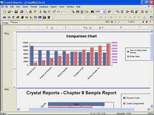Apply Format Painter brush icon
Screen dimensions: 154x115
[54, 12]
